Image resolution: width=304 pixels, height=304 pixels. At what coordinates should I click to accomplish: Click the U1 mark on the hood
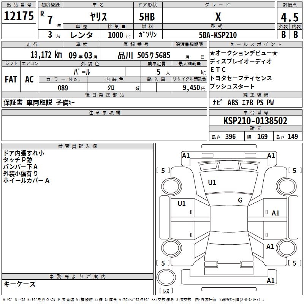212,183
